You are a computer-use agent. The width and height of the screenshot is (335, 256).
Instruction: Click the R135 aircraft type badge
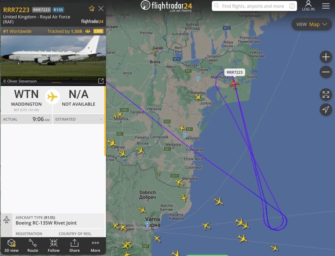tap(58, 10)
